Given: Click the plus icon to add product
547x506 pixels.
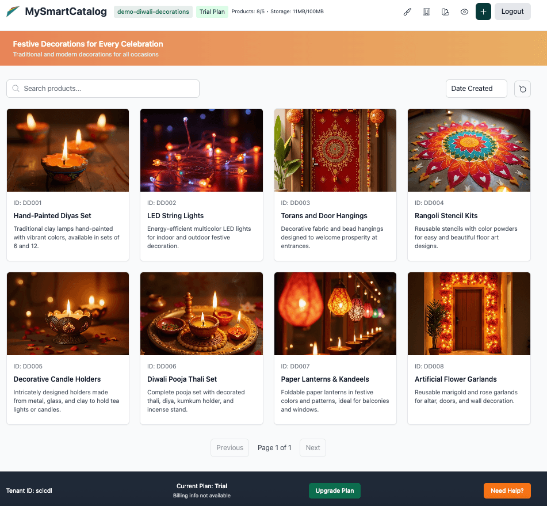Looking at the screenshot, I should coord(483,12).
